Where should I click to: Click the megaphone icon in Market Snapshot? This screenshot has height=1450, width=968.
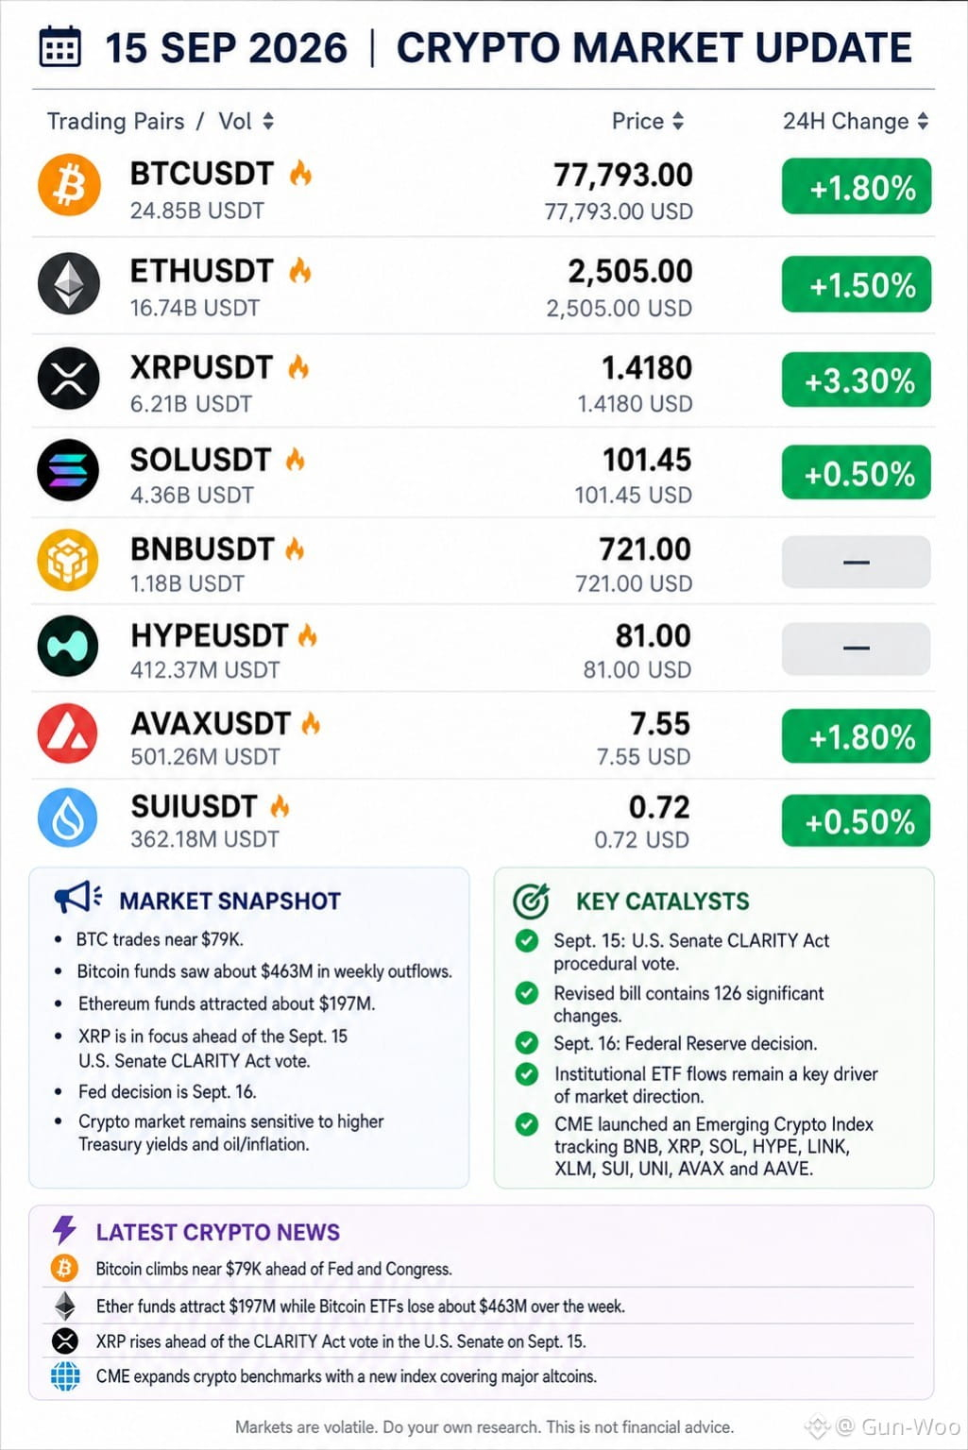[77, 898]
